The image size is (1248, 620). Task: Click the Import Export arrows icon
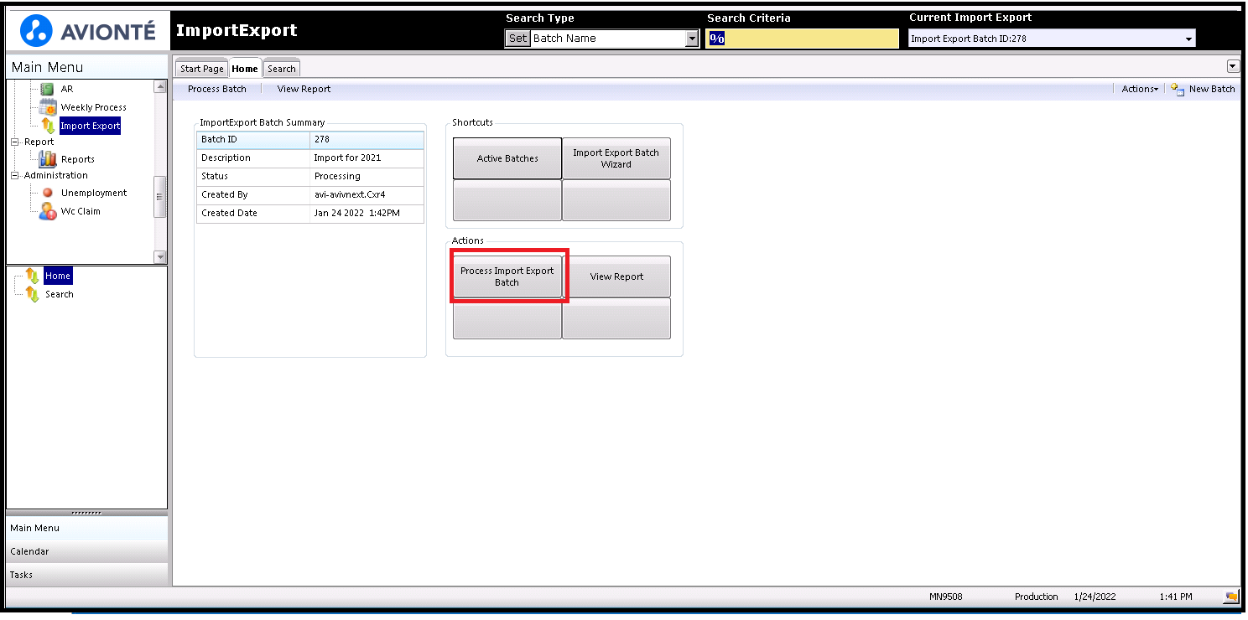click(49, 126)
